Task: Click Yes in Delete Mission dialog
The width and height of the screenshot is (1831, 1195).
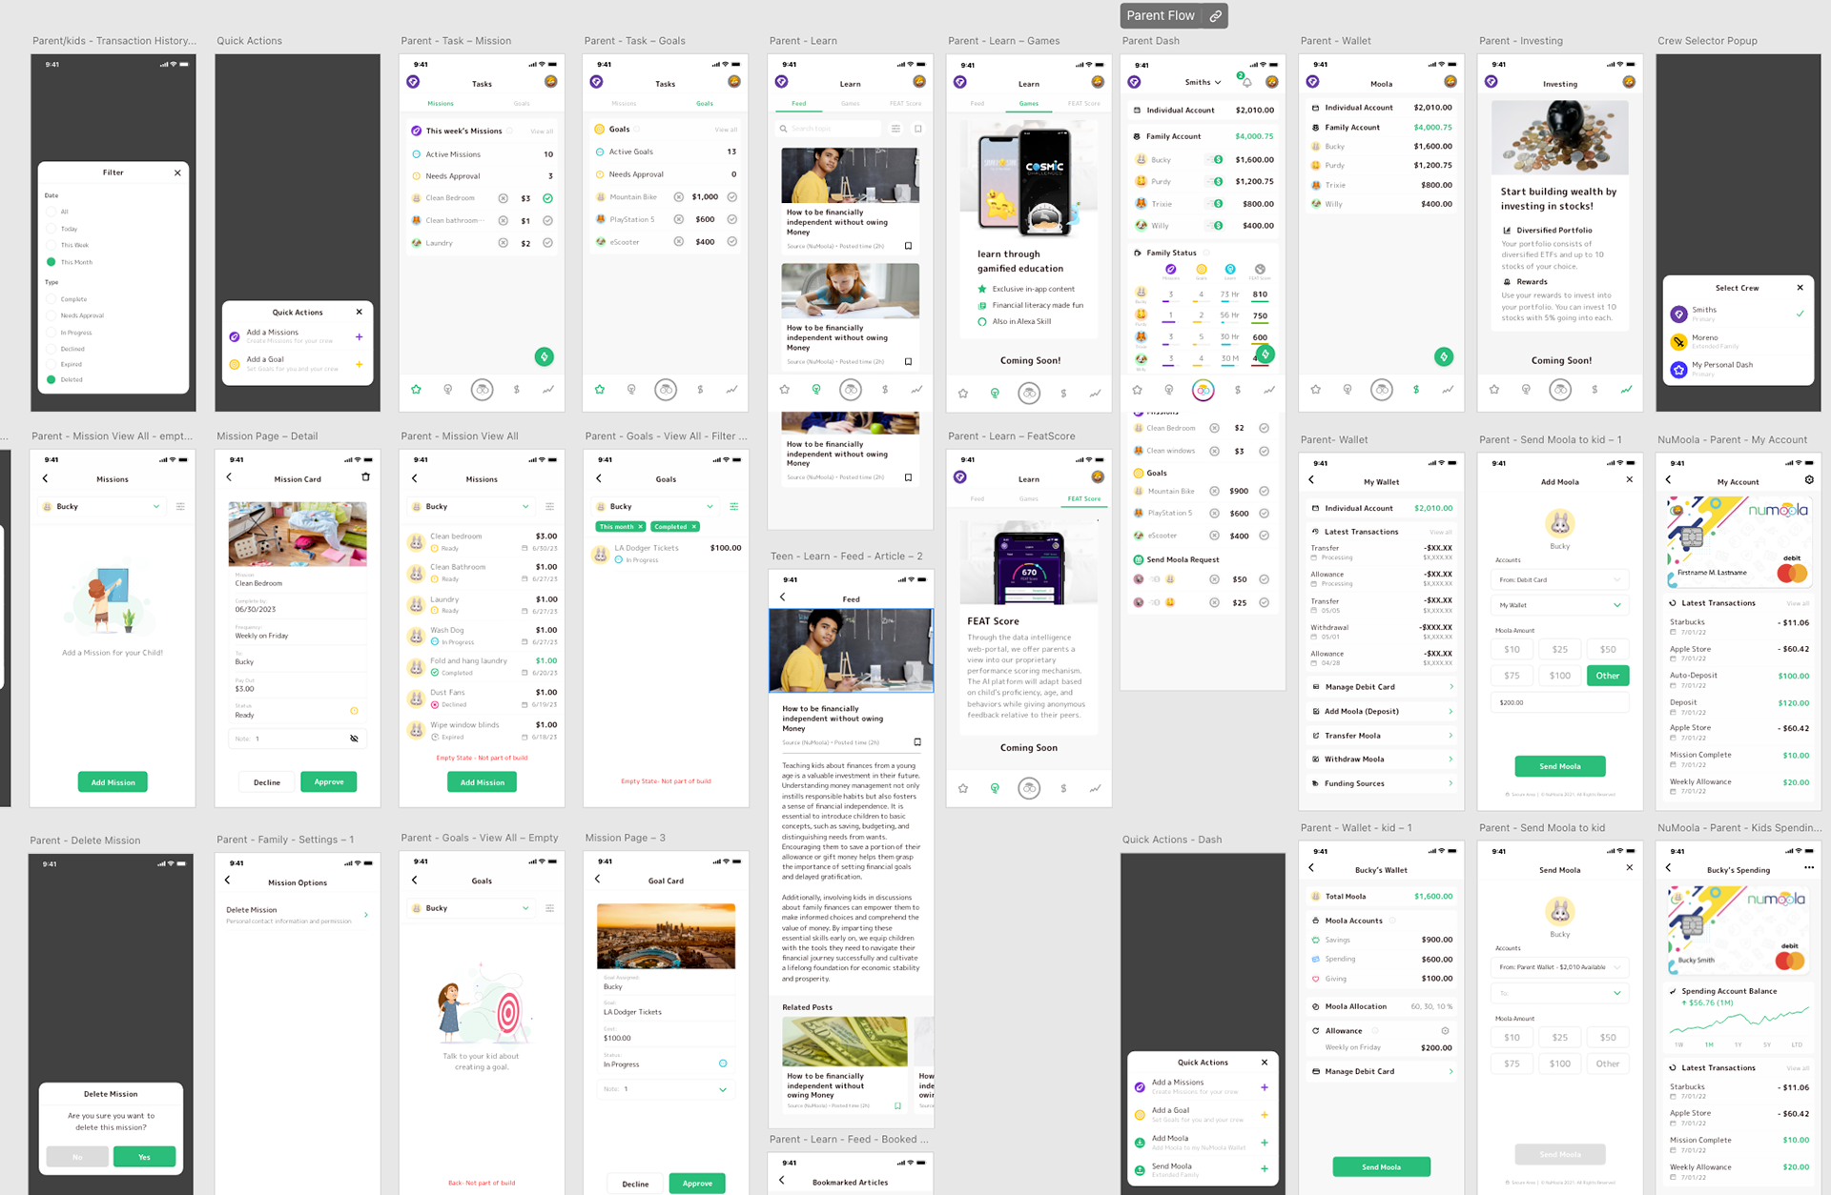Action: tap(144, 1157)
